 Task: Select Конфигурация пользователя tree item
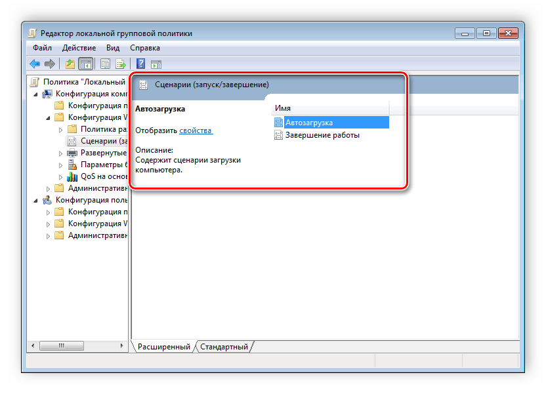[92, 200]
